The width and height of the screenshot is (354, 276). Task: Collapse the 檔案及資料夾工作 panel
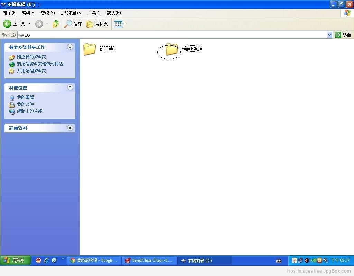point(70,47)
